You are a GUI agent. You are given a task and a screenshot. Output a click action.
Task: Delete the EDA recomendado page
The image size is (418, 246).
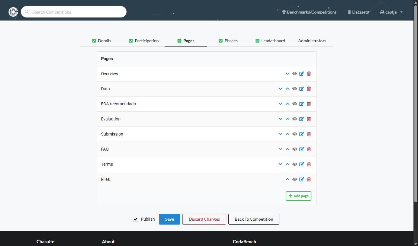(309, 104)
